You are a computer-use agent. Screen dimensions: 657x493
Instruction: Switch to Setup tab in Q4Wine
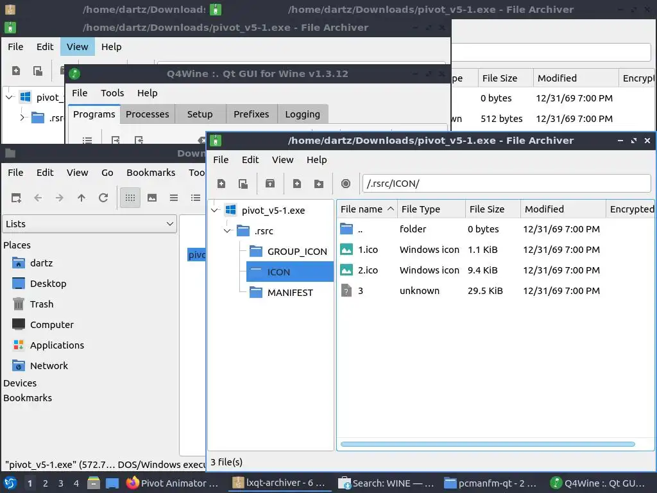point(200,114)
